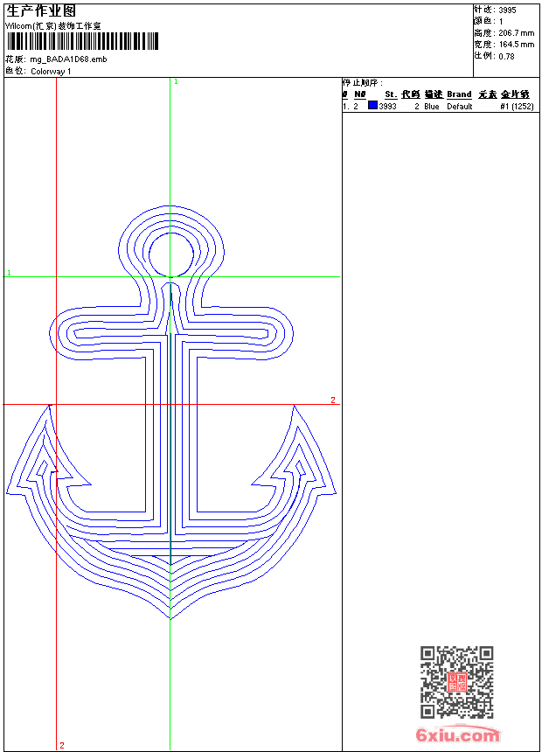Viewport: 542px width, 752px height.
Task: Click the Colorway 1 label
Action: coord(51,71)
